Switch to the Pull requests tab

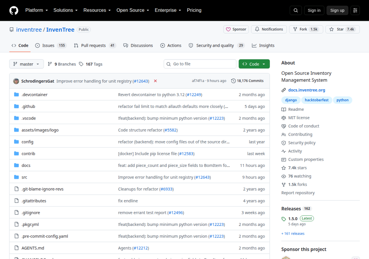95,45
